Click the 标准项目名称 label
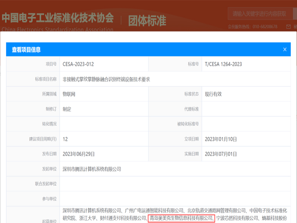The image size is (297, 223). click(x=46, y=79)
